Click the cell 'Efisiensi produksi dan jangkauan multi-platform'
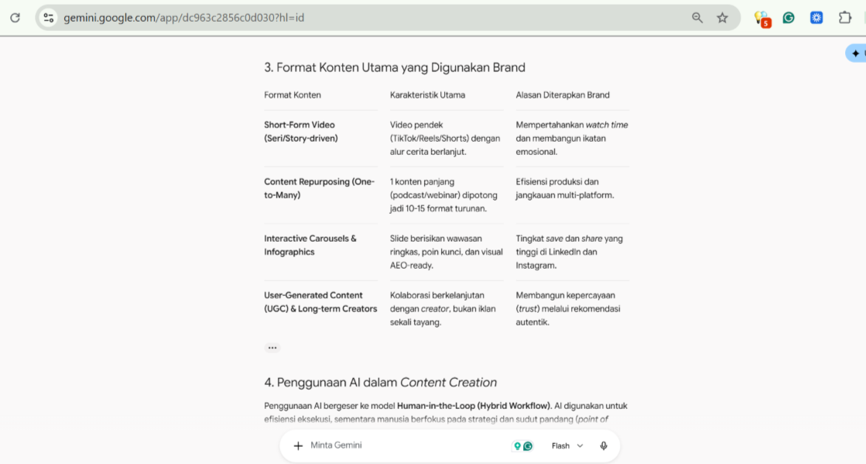The height and width of the screenshot is (464, 866). pyautogui.click(x=565, y=188)
